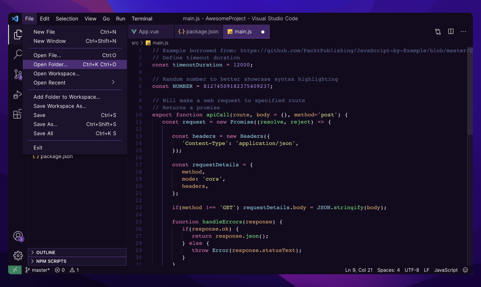481x287 pixels.
Task: Click the master branch indicator
Action: click(x=37, y=270)
